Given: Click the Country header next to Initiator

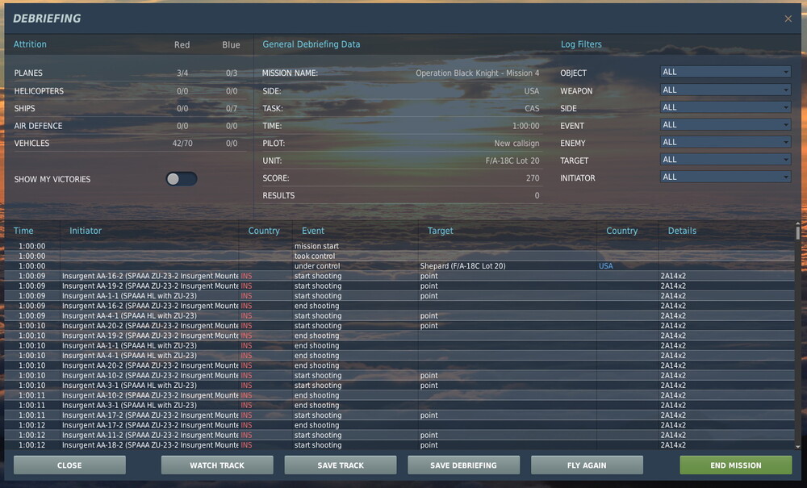Looking at the screenshot, I should [264, 231].
